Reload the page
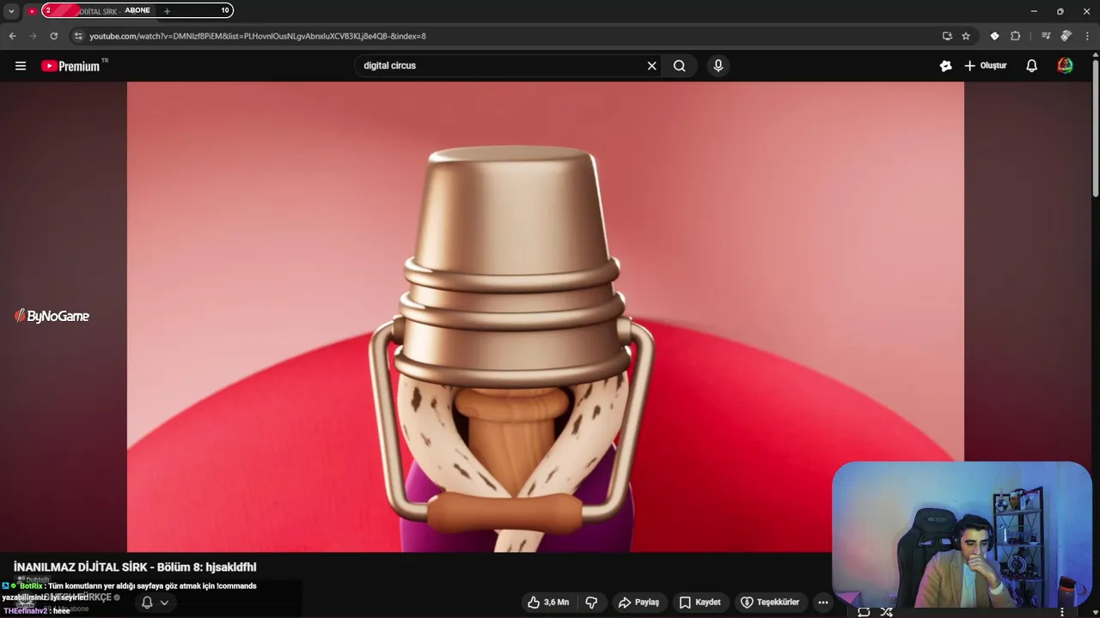 point(53,36)
